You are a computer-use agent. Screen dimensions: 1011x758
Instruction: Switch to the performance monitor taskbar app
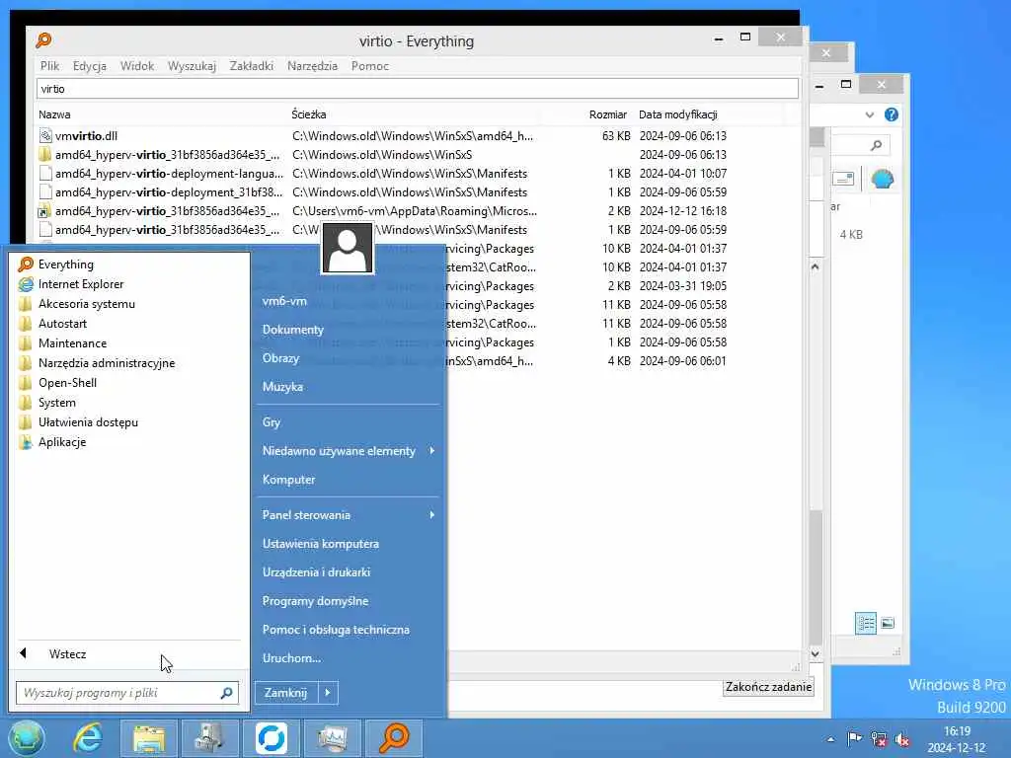tap(332, 738)
